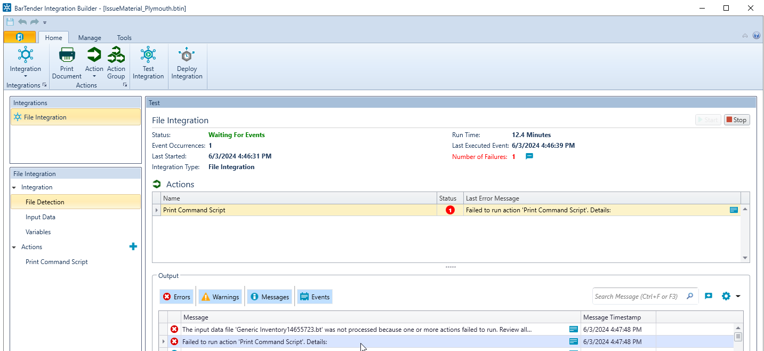The width and height of the screenshot is (764, 351).
Task: Open the Integrations group dialog launcher
Action: point(45,85)
